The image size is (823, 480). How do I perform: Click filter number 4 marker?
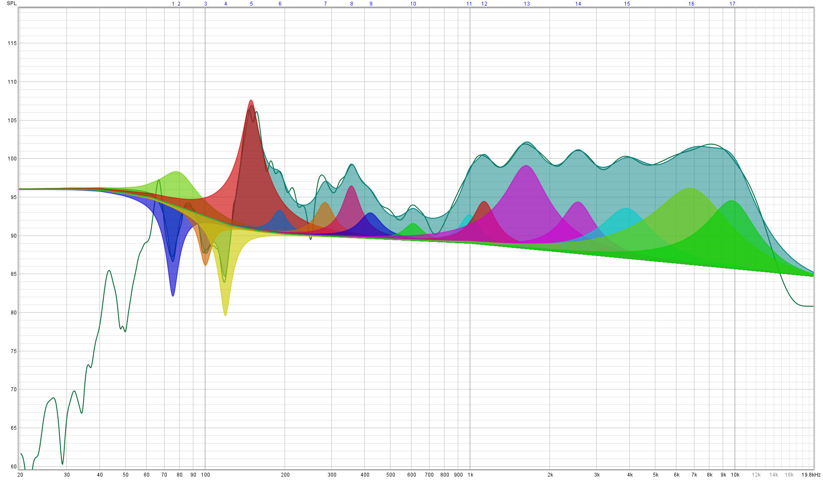point(226,4)
